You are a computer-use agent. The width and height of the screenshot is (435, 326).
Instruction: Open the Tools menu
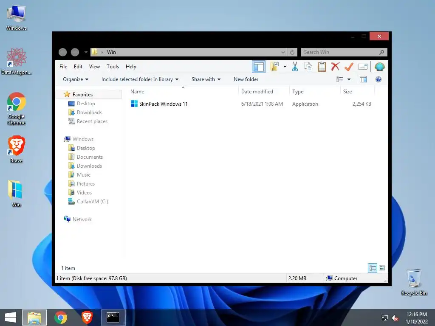tap(113, 67)
